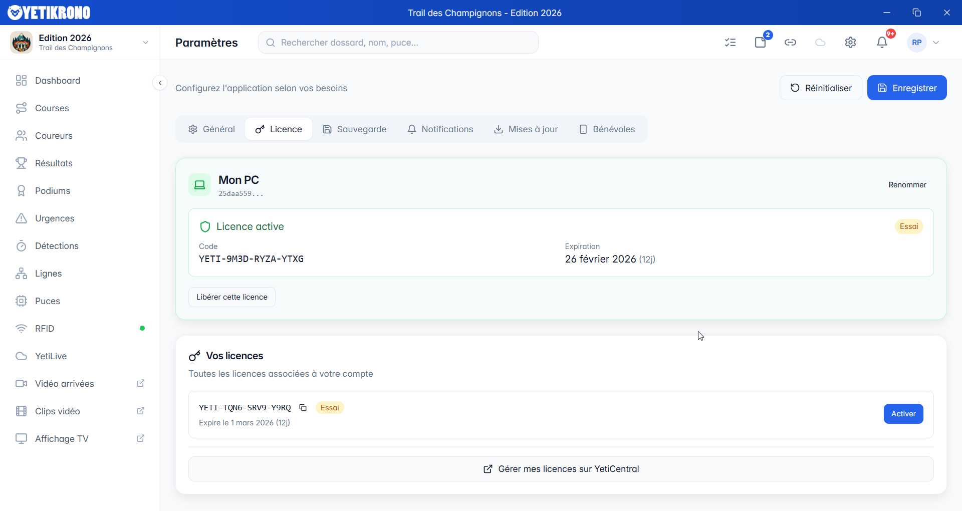Rename the Mon PC device
The height and width of the screenshot is (511, 962).
907,185
